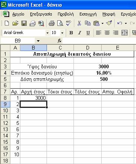Screen dimensions: 136x164
Task: Click the Merge and Center icon
Action: tap(125, 33)
